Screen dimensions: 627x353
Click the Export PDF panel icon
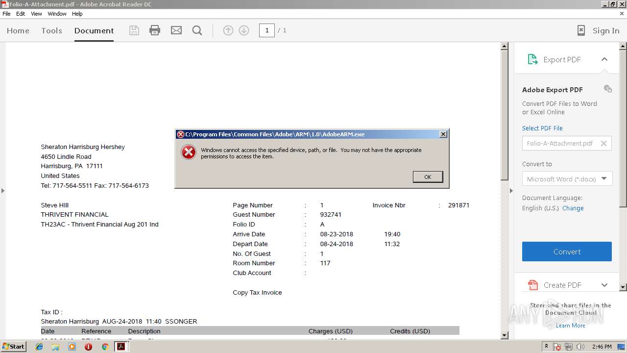[x=532, y=59]
